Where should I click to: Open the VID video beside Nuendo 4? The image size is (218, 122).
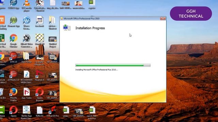[53, 75]
